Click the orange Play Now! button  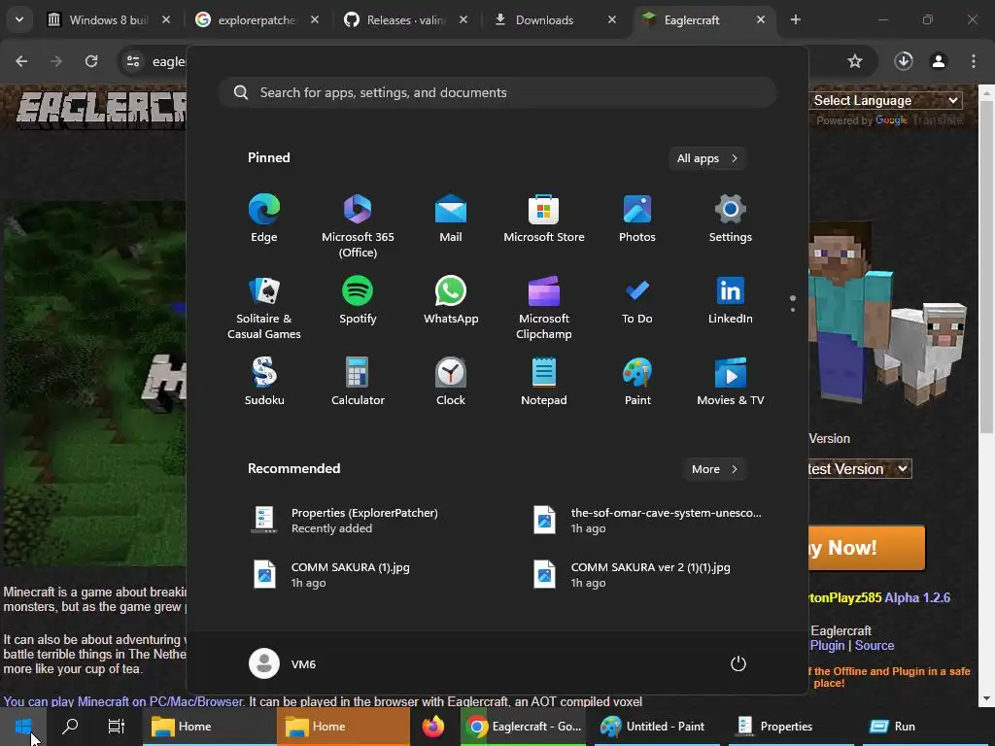866,548
